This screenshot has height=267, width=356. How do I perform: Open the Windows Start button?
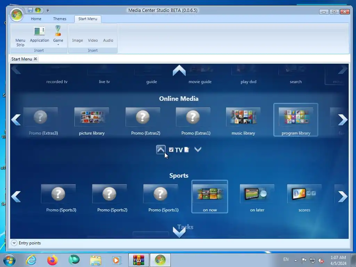tap(9, 260)
